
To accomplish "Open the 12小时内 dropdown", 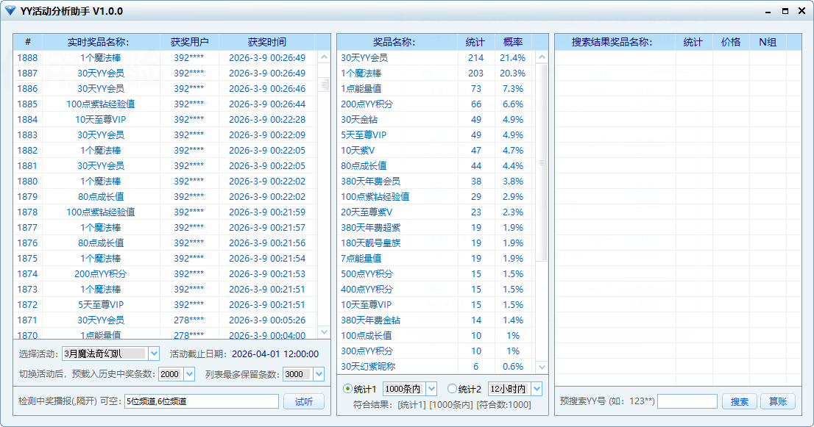I will point(537,389).
